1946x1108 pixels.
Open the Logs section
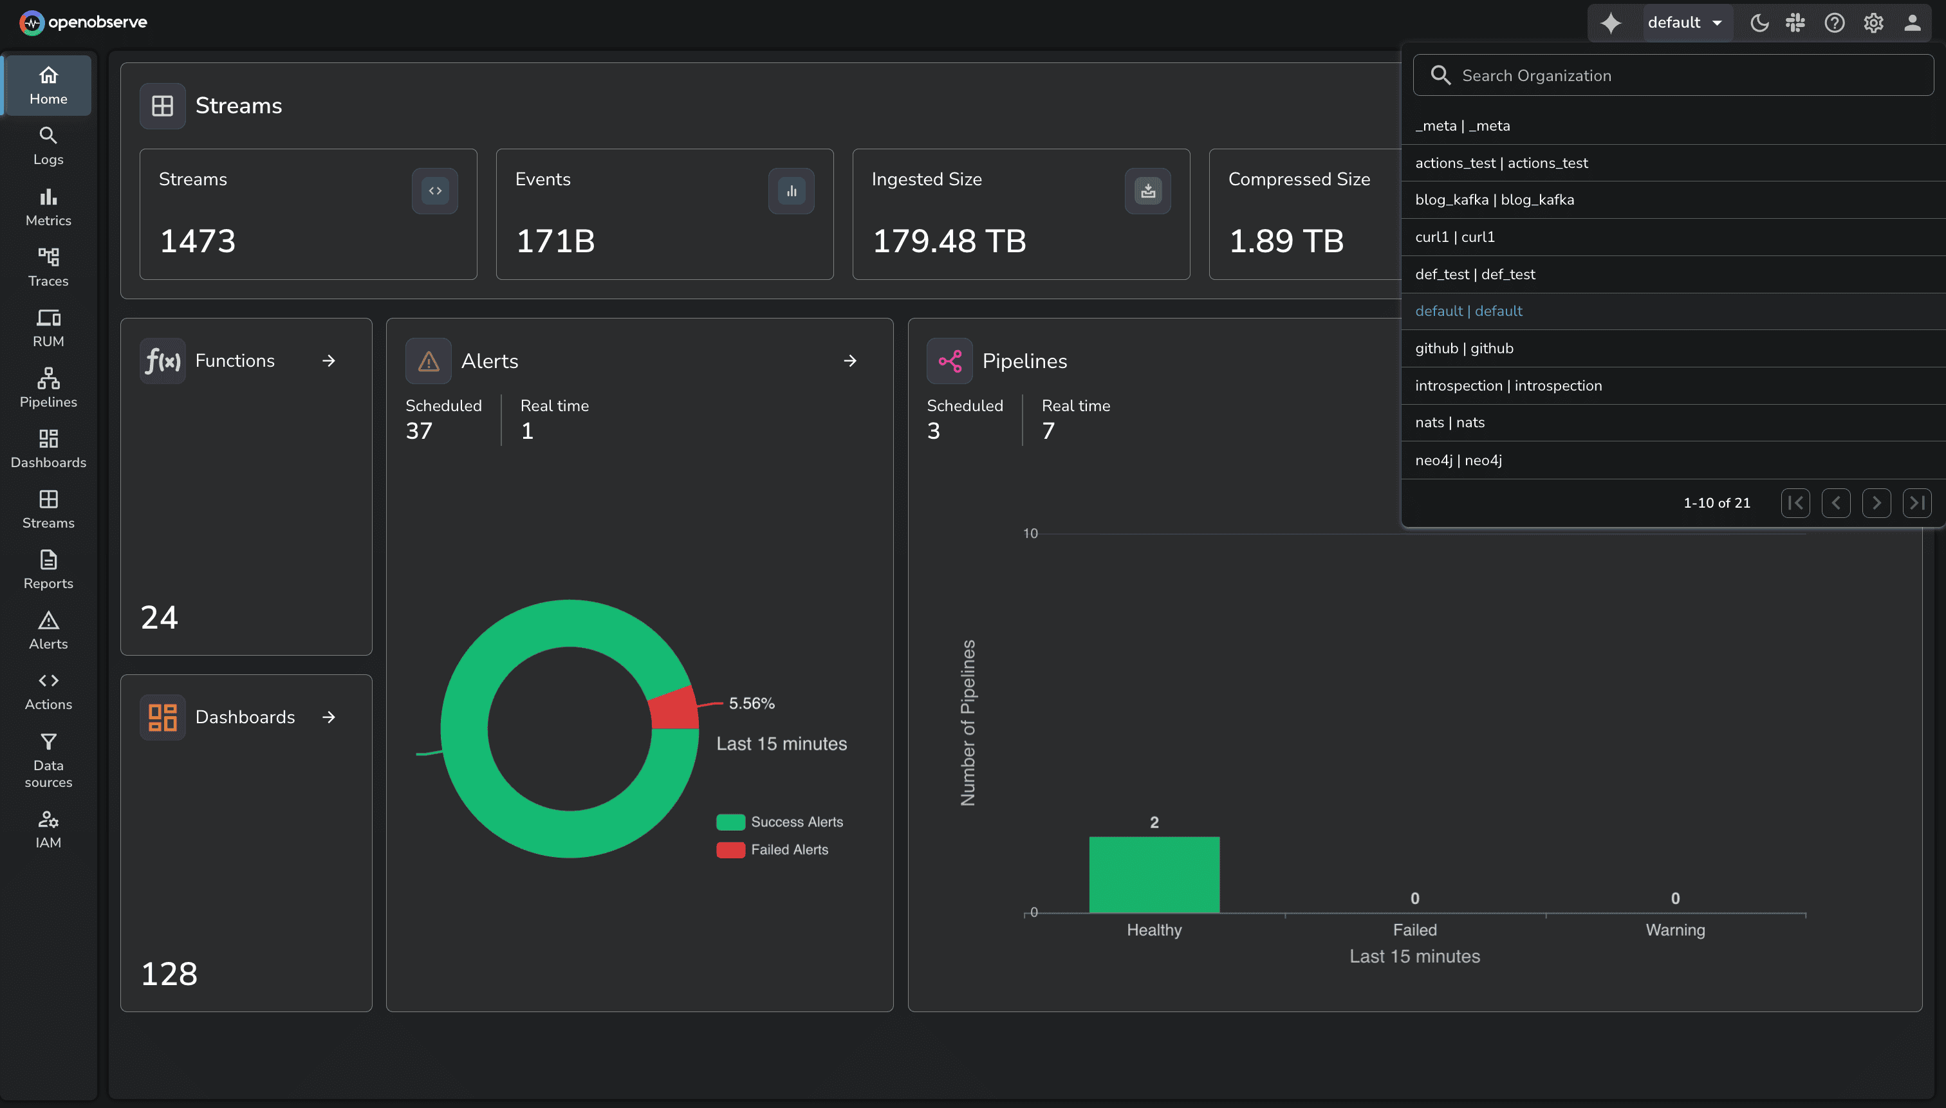47,145
